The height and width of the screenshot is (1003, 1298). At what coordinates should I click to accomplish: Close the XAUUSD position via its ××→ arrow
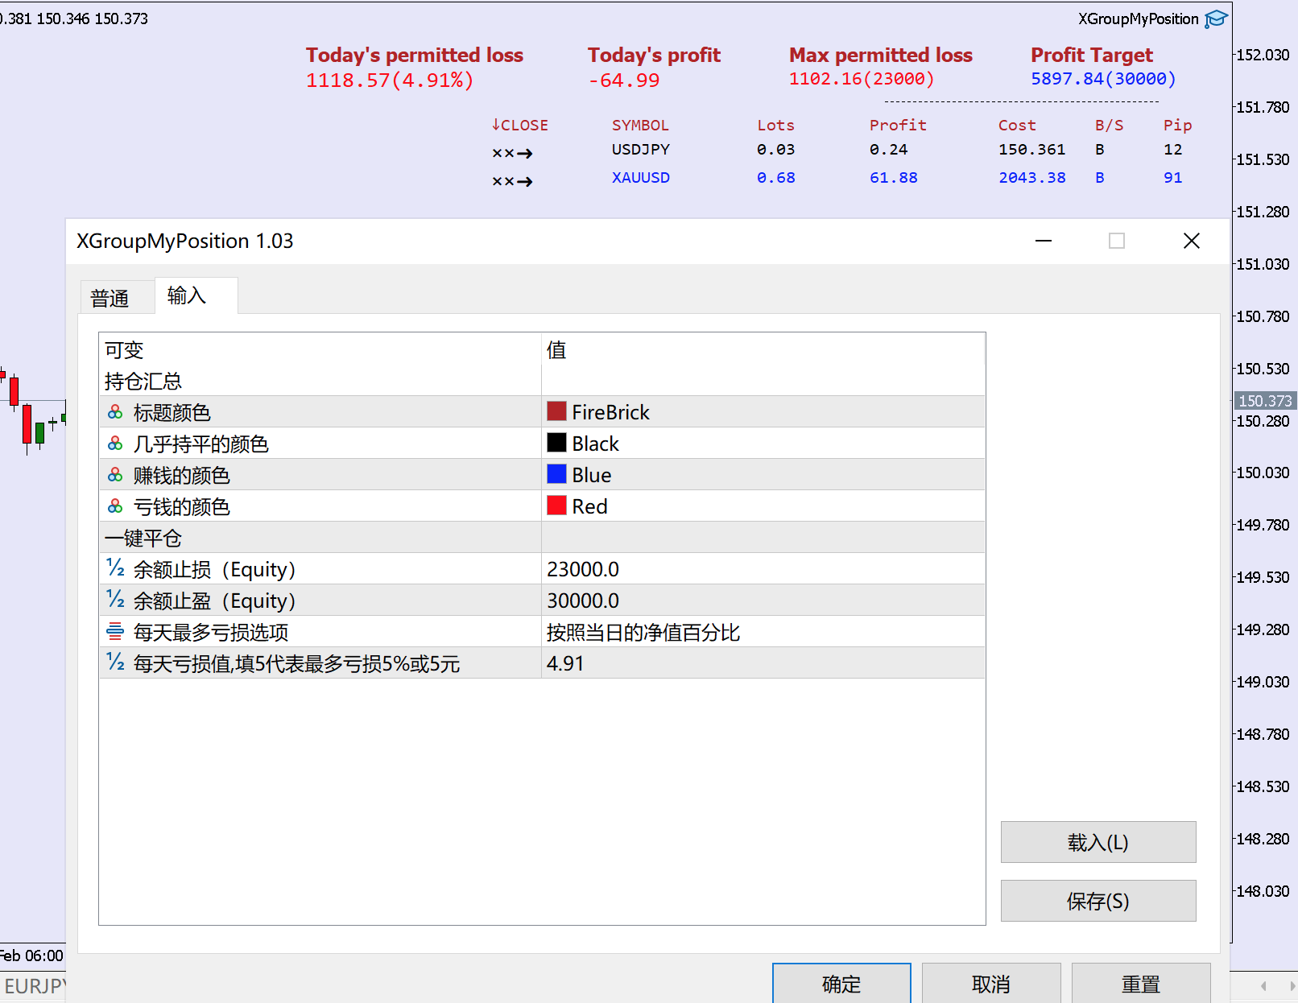[x=513, y=181]
